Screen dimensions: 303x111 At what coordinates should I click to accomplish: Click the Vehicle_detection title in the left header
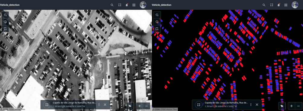click(x=10, y=5)
